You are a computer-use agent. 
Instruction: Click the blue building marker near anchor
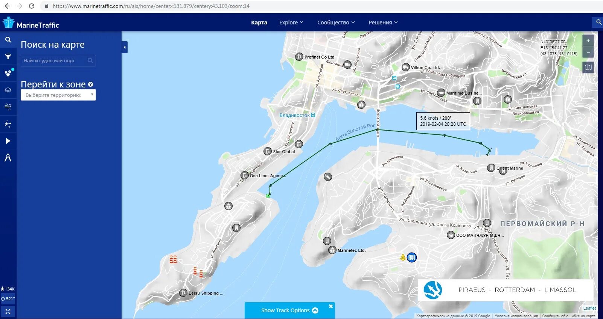tap(412, 257)
